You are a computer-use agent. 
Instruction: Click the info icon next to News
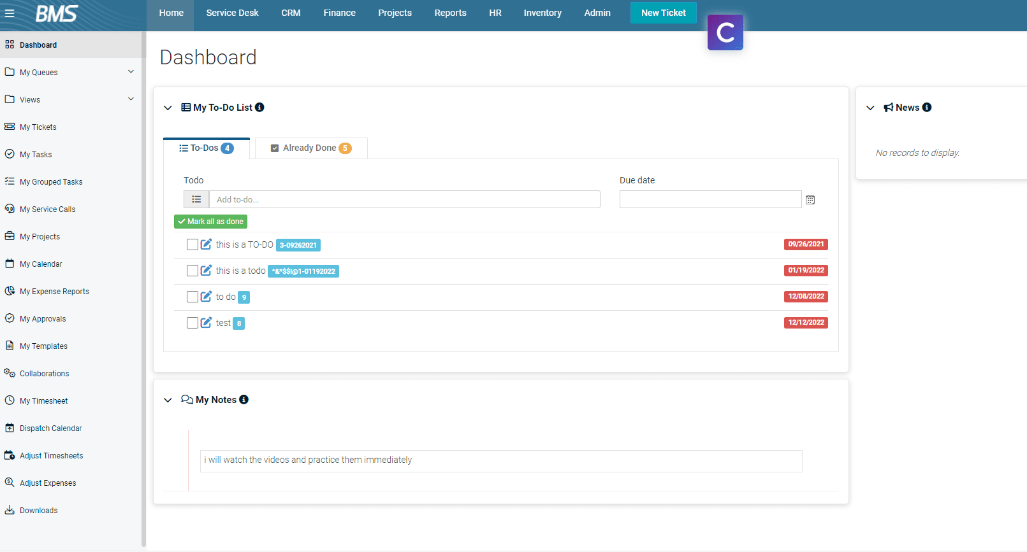(927, 108)
